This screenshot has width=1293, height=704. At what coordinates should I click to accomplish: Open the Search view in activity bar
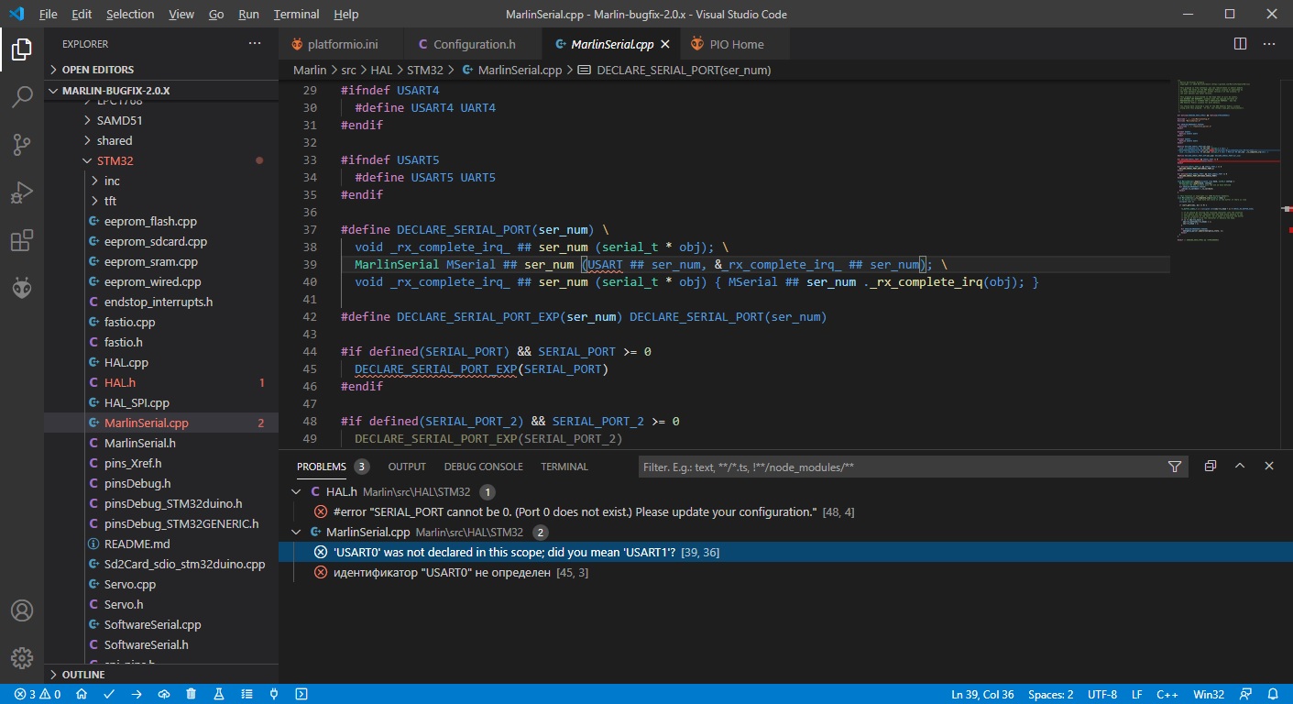point(22,96)
